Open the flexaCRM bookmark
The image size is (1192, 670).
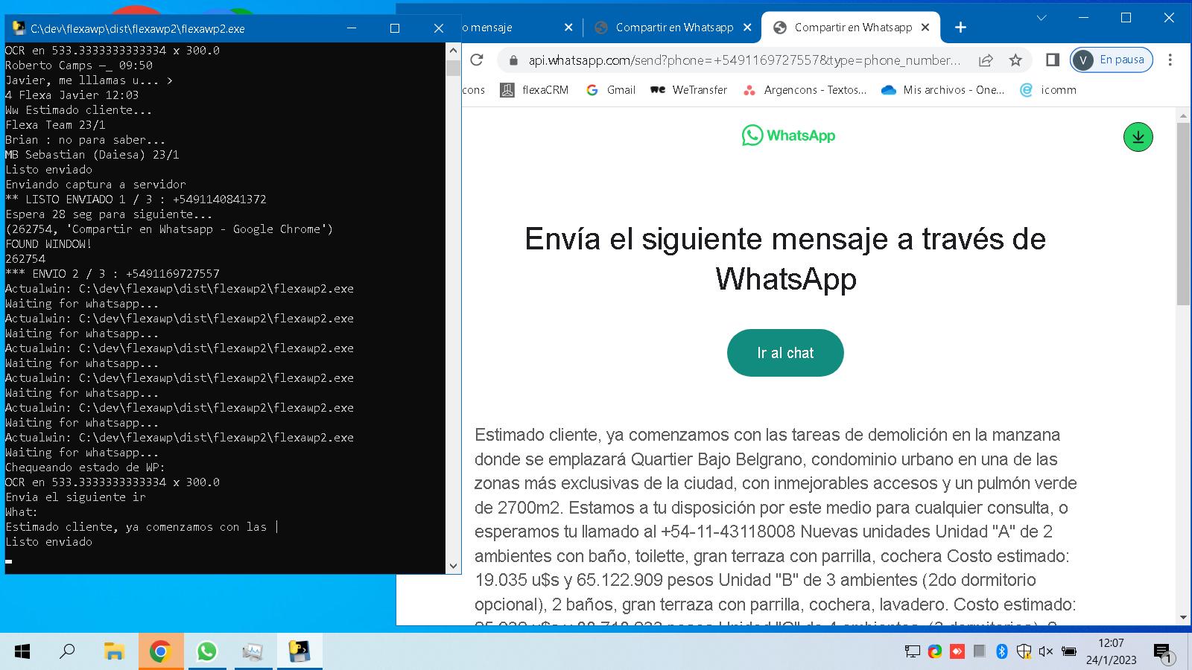click(x=534, y=90)
